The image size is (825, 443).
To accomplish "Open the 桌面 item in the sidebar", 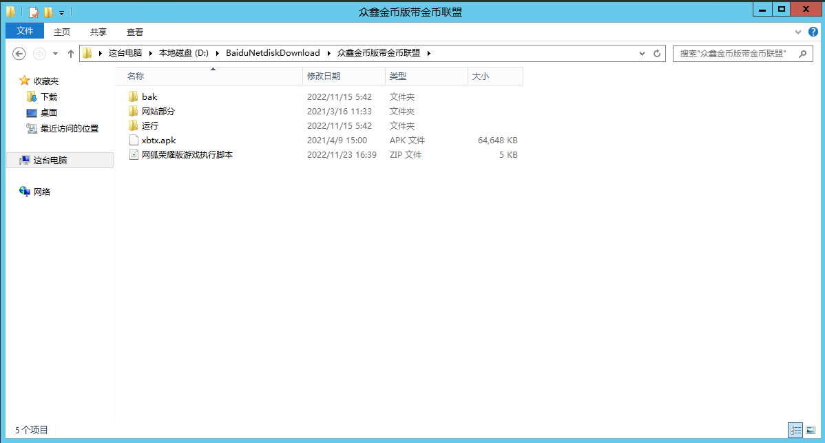I will point(47,112).
